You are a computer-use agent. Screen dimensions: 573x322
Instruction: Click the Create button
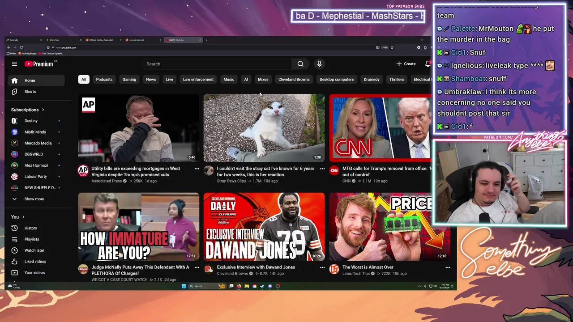406,64
